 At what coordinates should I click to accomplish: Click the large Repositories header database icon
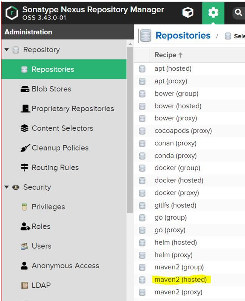coord(146,35)
